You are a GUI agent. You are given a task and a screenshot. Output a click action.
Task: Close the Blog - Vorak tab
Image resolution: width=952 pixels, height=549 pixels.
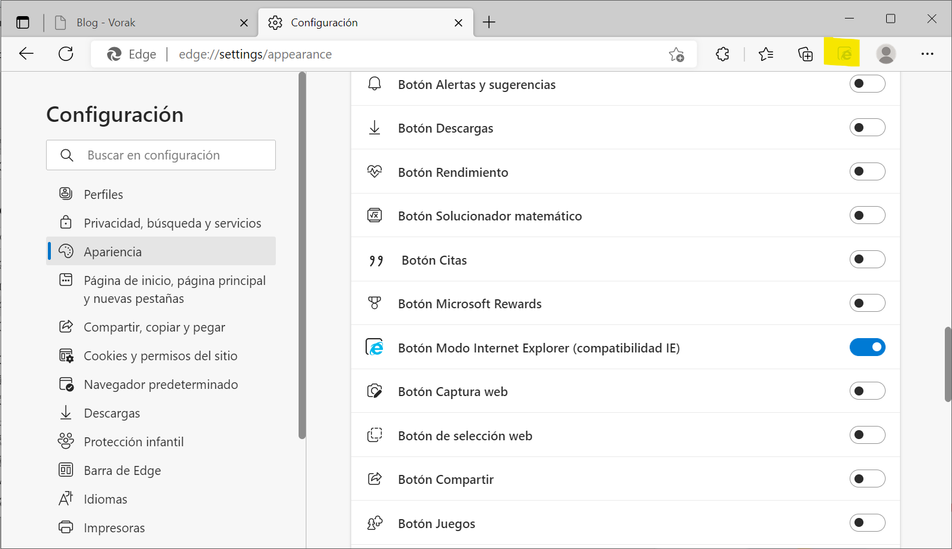(x=244, y=23)
